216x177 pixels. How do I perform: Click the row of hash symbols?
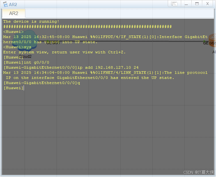point(88,27)
